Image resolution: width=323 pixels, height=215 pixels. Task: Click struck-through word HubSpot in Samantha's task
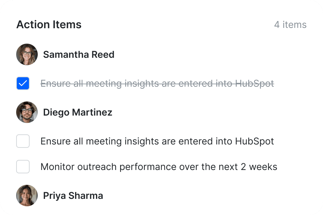[254, 84]
